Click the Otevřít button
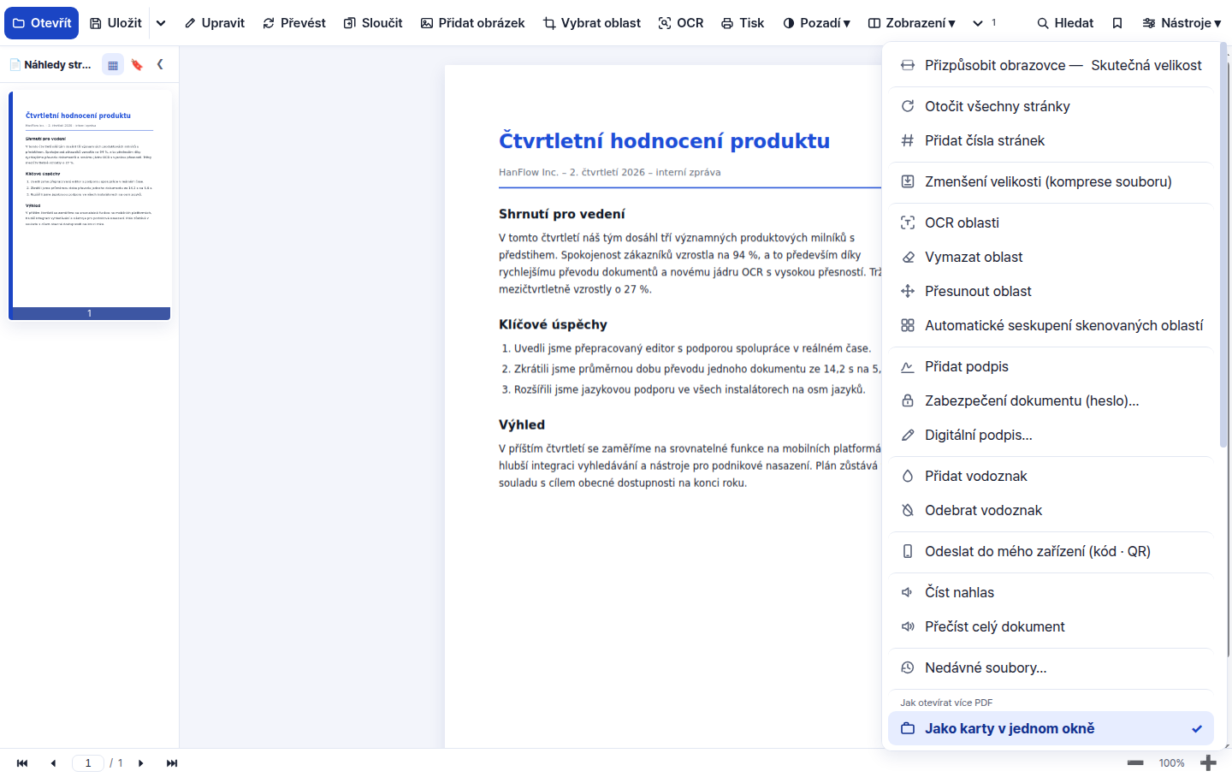The width and height of the screenshot is (1232, 777). (x=41, y=23)
